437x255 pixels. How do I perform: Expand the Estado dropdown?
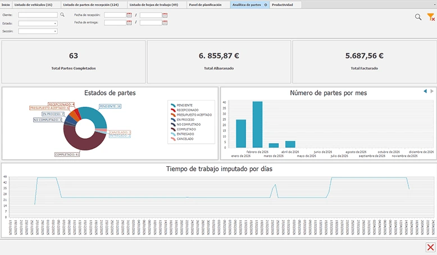55,24
